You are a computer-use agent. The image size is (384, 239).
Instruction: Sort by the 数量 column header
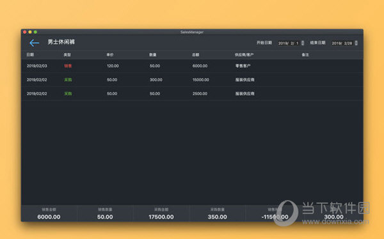153,55
